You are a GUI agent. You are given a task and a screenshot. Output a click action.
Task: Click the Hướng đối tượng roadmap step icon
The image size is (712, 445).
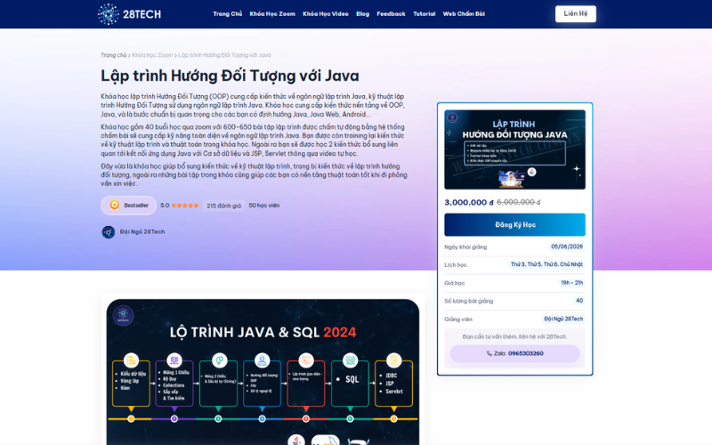[262, 360]
